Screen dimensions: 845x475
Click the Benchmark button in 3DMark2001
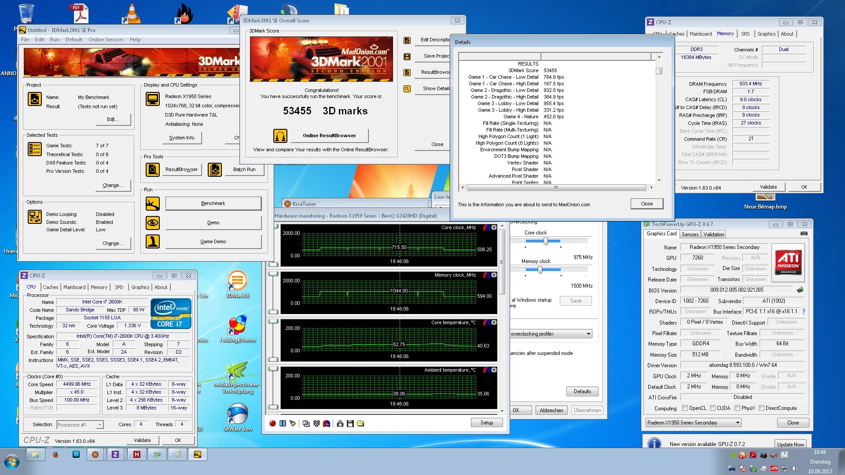click(x=213, y=204)
